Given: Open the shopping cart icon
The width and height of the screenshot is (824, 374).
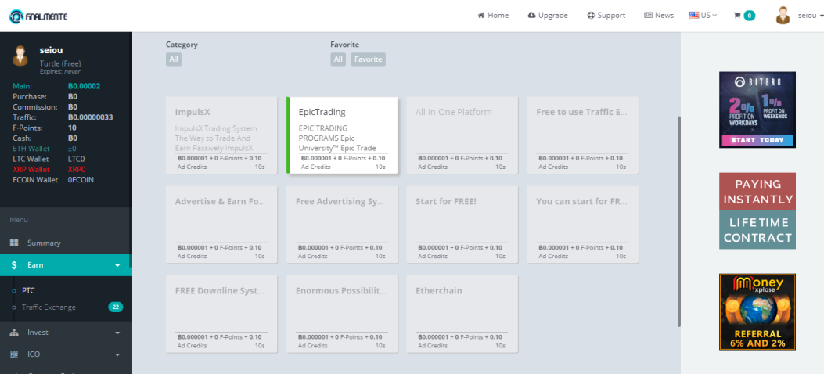Looking at the screenshot, I should click(x=737, y=16).
